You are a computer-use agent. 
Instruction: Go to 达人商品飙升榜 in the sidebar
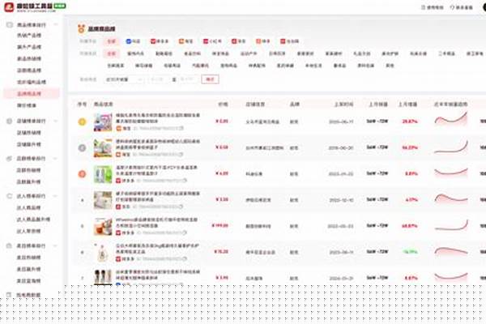tap(31, 219)
